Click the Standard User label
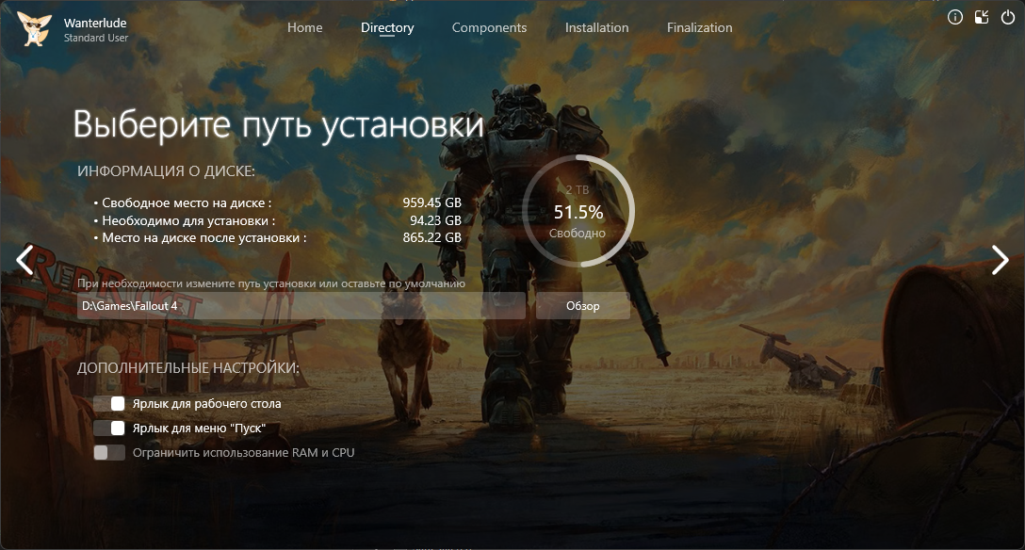The image size is (1025, 550). pos(96,38)
